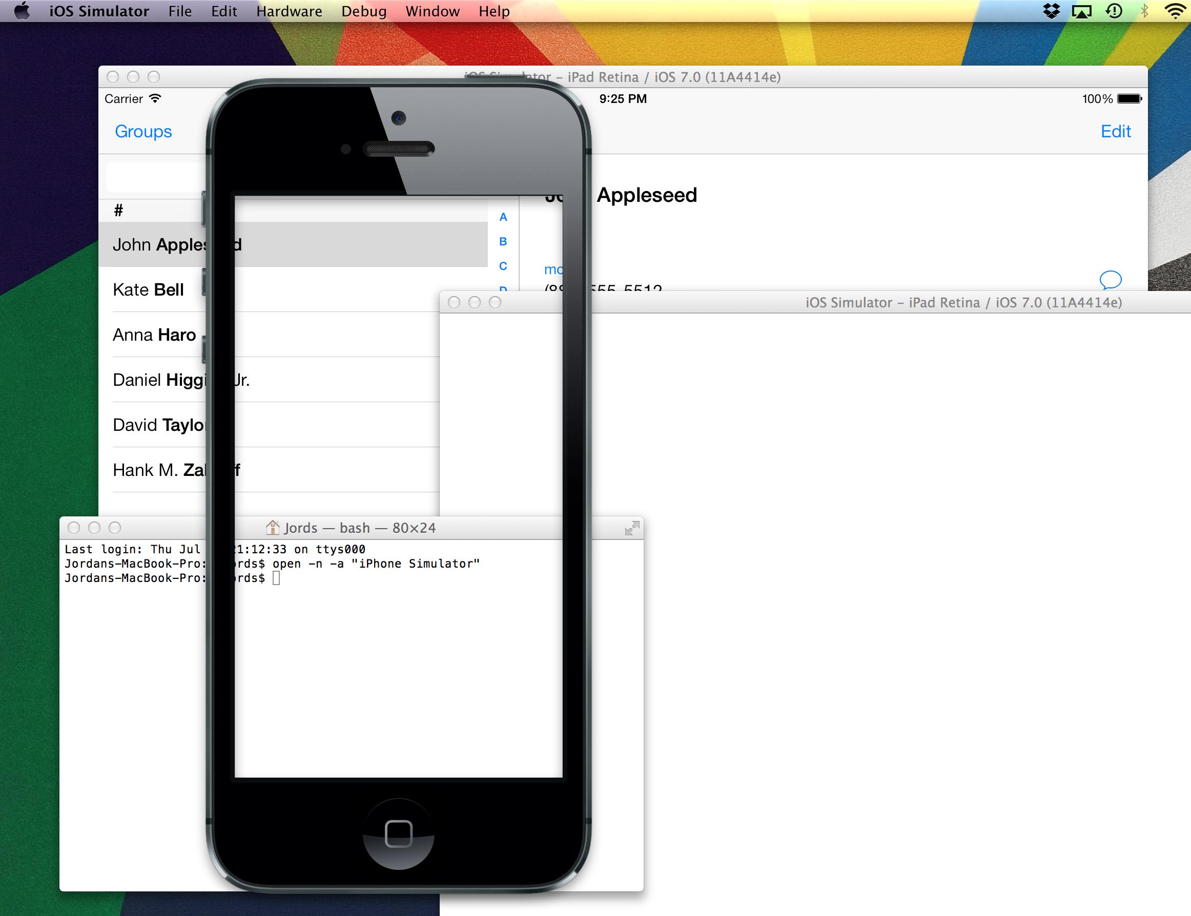This screenshot has width=1191, height=916.
Task: Open the Dropbox menu bar icon
Action: tap(1051, 11)
